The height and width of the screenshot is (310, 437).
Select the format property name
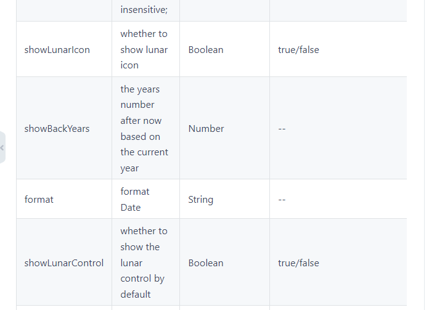pyautogui.click(x=39, y=199)
